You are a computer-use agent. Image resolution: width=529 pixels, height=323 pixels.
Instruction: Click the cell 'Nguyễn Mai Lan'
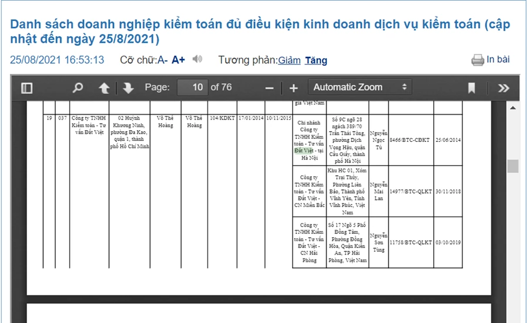379,192
